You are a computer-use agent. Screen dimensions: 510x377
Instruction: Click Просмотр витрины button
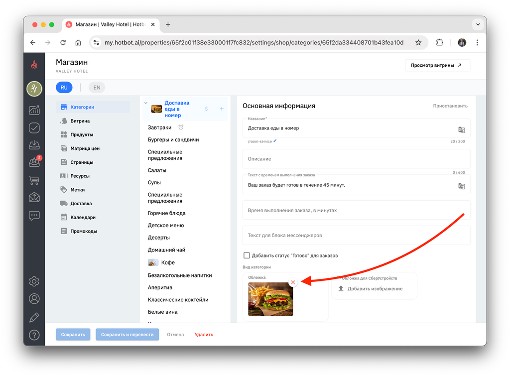(437, 65)
